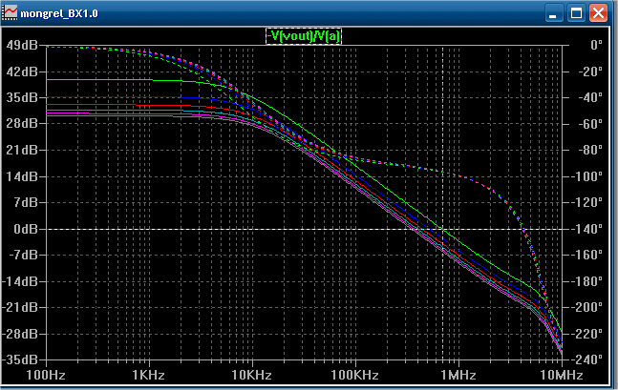The image size is (618, 390).
Task: Click the 10MHz frequency axis label
Action: coord(562,375)
